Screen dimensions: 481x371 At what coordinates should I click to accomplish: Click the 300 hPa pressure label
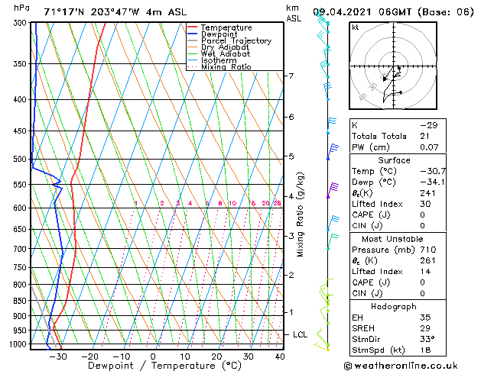tap(21, 23)
